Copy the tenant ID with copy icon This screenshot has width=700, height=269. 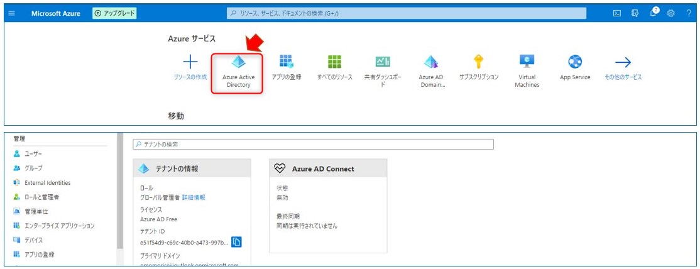coord(236,242)
